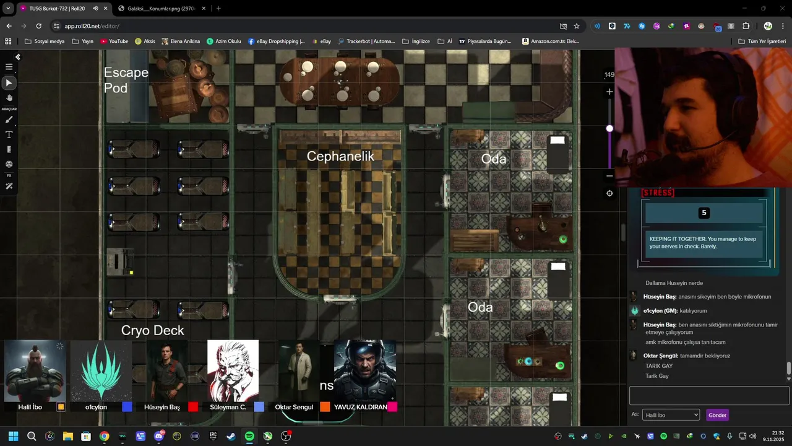
Task: Open the Azim Okulu bookmark
Action: (x=224, y=42)
